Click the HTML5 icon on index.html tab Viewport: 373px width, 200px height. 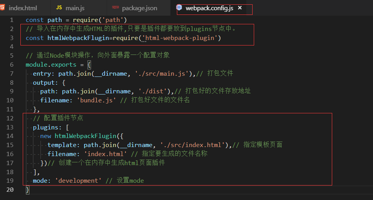(x=2, y=7)
